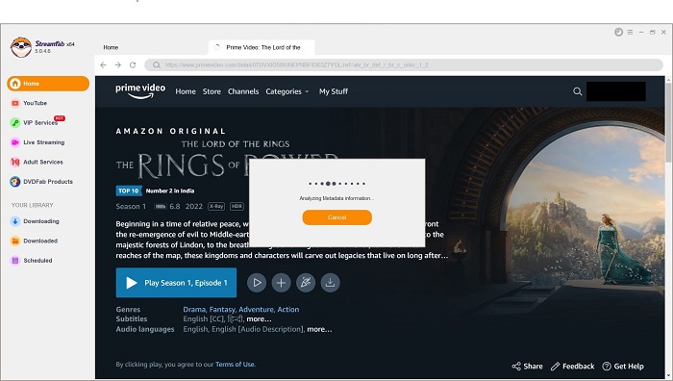Expand more subtitles list
The image size is (673, 381).
point(259,319)
